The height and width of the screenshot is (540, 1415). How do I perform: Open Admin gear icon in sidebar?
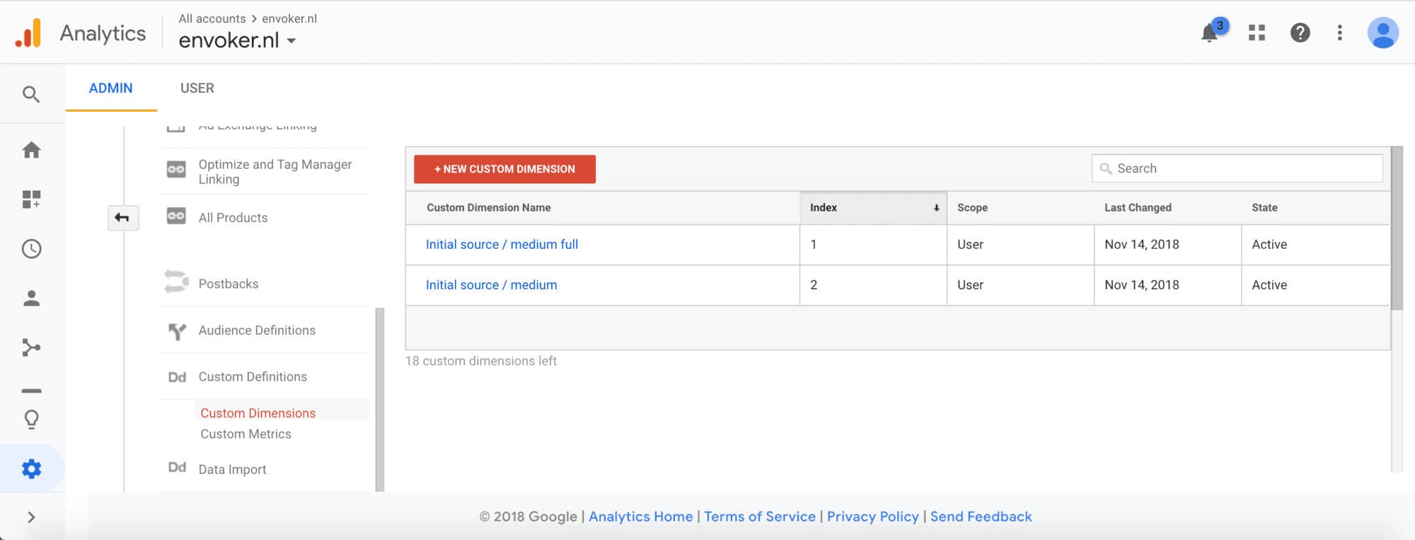point(31,469)
